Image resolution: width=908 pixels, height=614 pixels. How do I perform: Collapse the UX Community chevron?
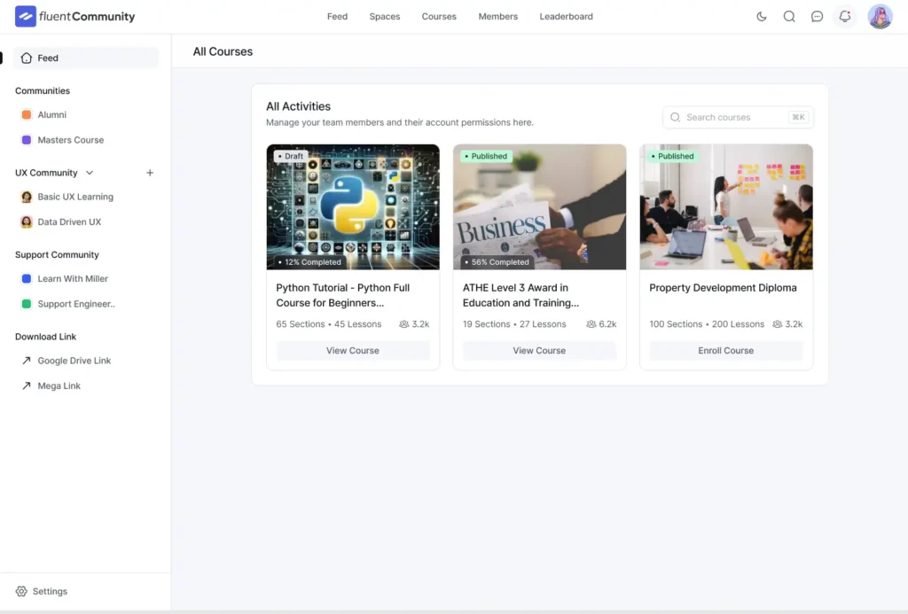point(90,173)
